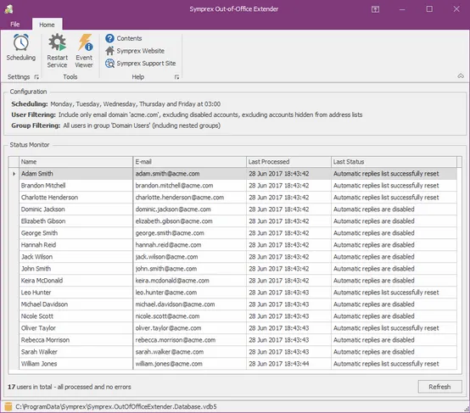Click the application icon in title bar
Screen dimensions: 470x413
coord(9,9)
